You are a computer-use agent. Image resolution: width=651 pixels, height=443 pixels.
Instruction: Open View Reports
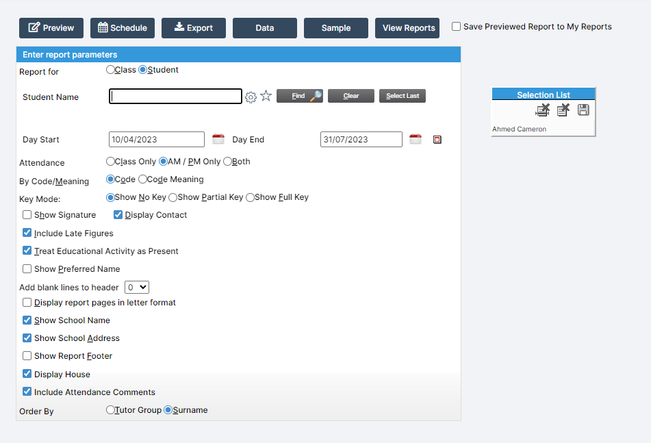(407, 28)
